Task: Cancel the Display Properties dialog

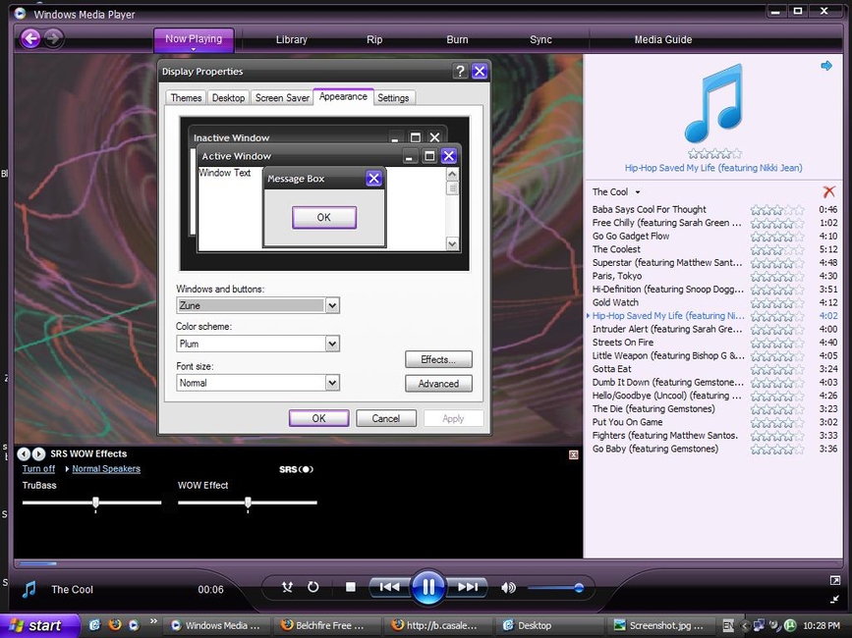Action: click(x=386, y=418)
